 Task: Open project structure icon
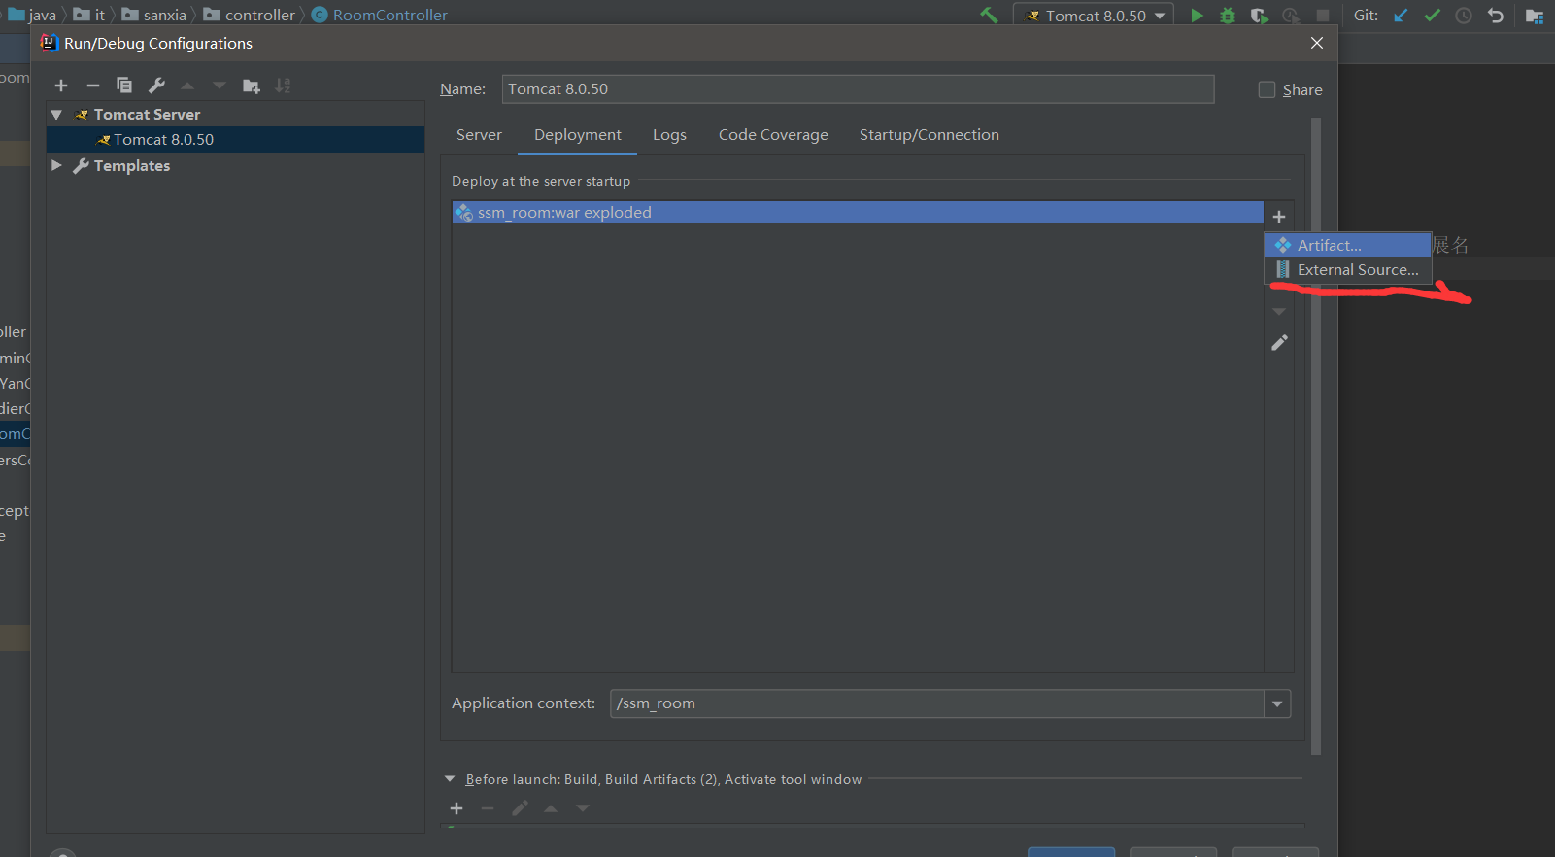click(1535, 16)
